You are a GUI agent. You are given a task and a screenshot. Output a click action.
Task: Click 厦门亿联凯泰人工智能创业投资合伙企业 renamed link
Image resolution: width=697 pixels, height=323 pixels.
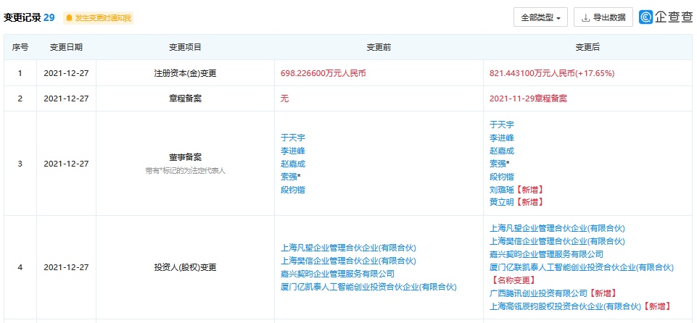tap(562, 267)
